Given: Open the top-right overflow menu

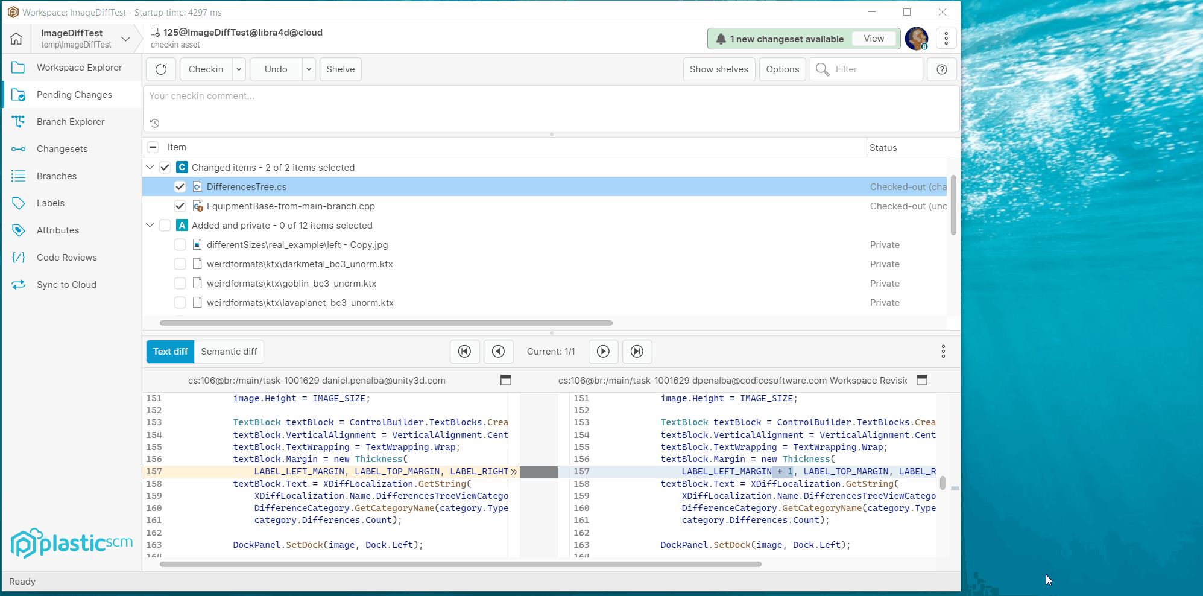Looking at the screenshot, I should [946, 38].
